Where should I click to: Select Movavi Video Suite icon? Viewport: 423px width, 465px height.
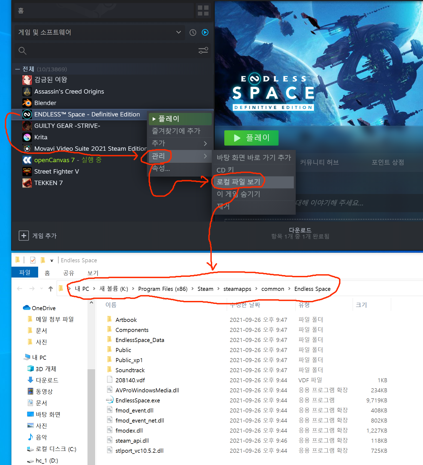click(x=27, y=149)
